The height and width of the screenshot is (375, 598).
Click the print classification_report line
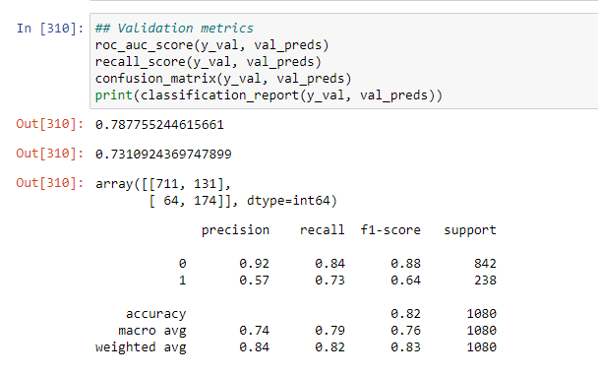pos(269,95)
